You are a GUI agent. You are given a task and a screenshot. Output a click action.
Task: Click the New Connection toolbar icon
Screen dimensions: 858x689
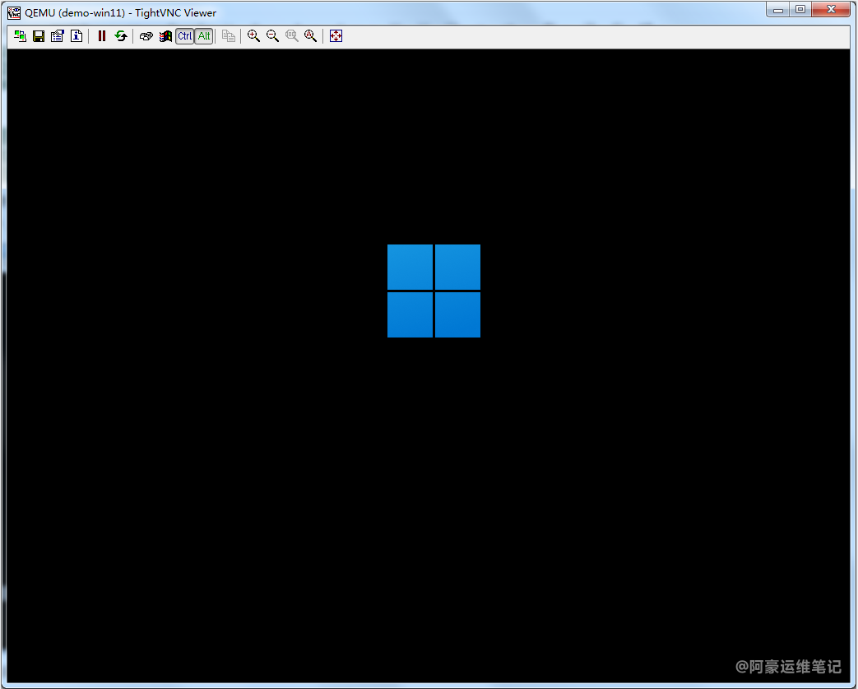(x=20, y=36)
